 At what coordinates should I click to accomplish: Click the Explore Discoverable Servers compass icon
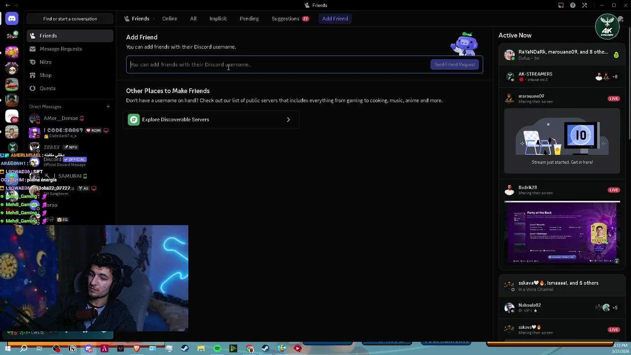(134, 119)
